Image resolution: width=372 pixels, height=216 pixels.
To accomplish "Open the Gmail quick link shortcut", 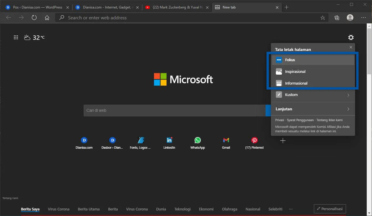I will 226,140.
